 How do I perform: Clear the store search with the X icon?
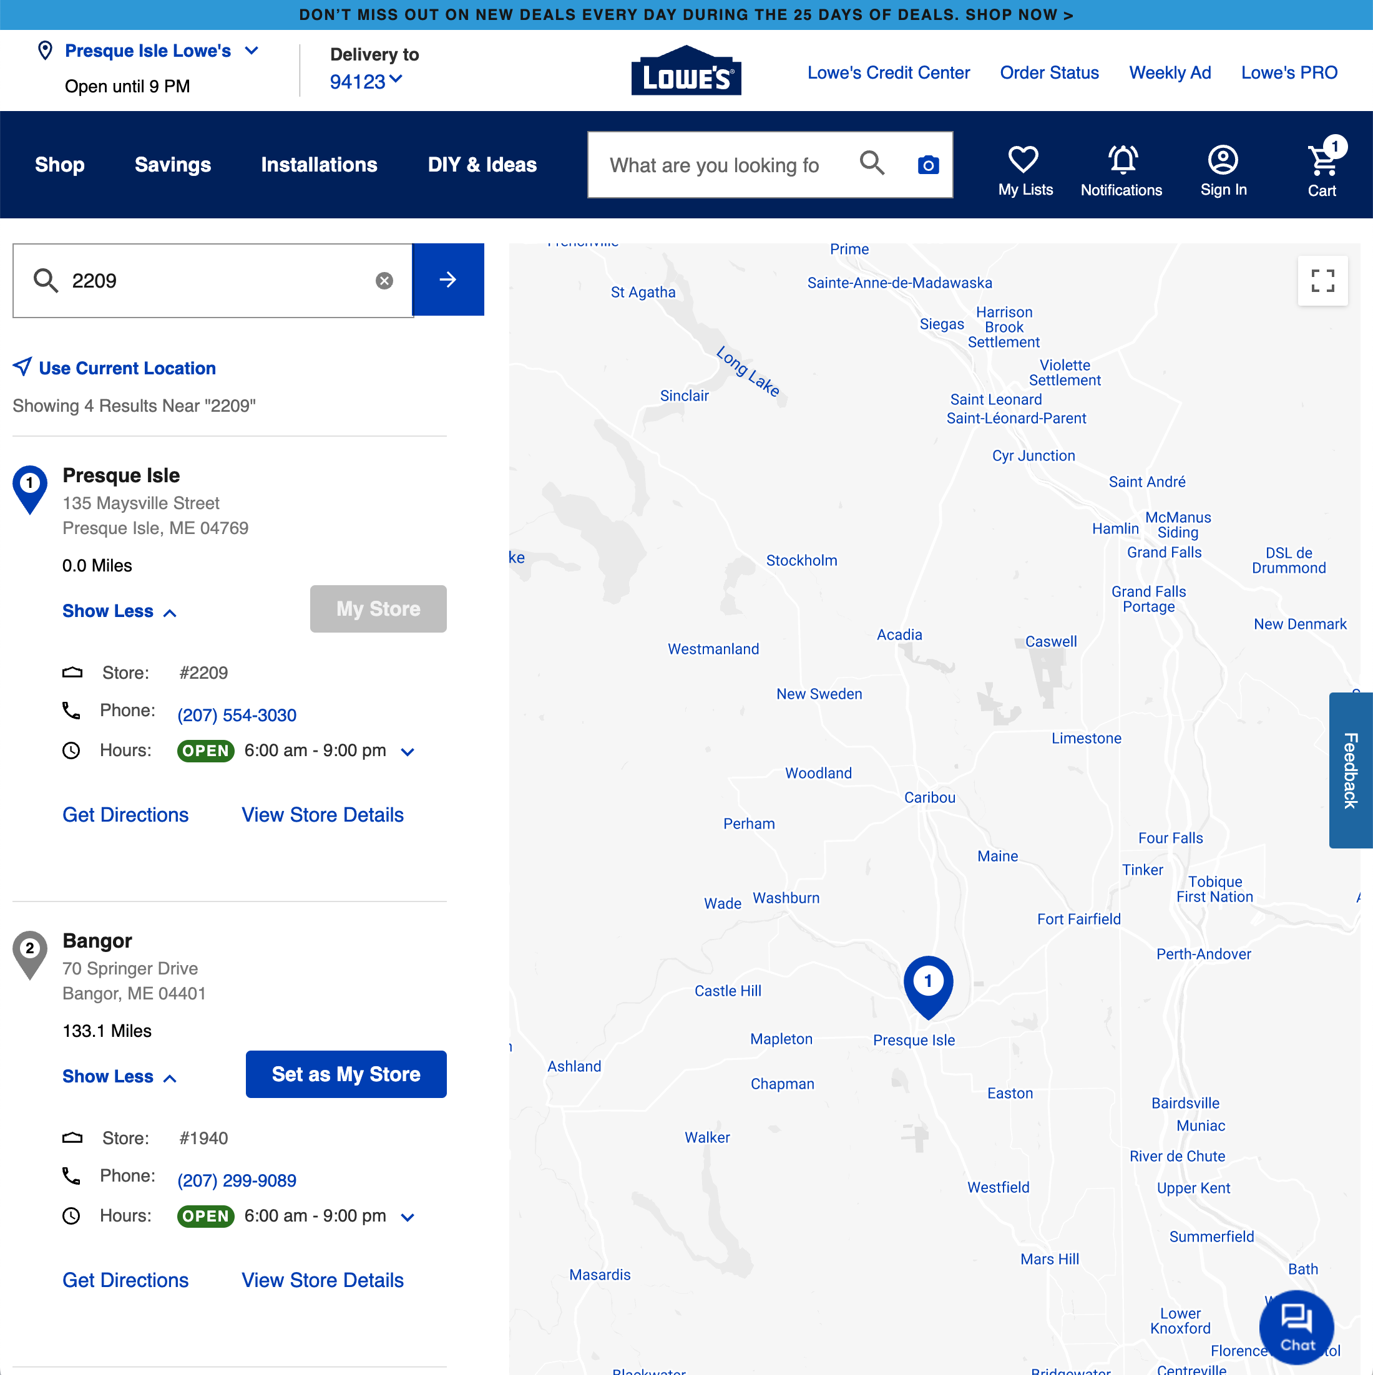coord(384,279)
